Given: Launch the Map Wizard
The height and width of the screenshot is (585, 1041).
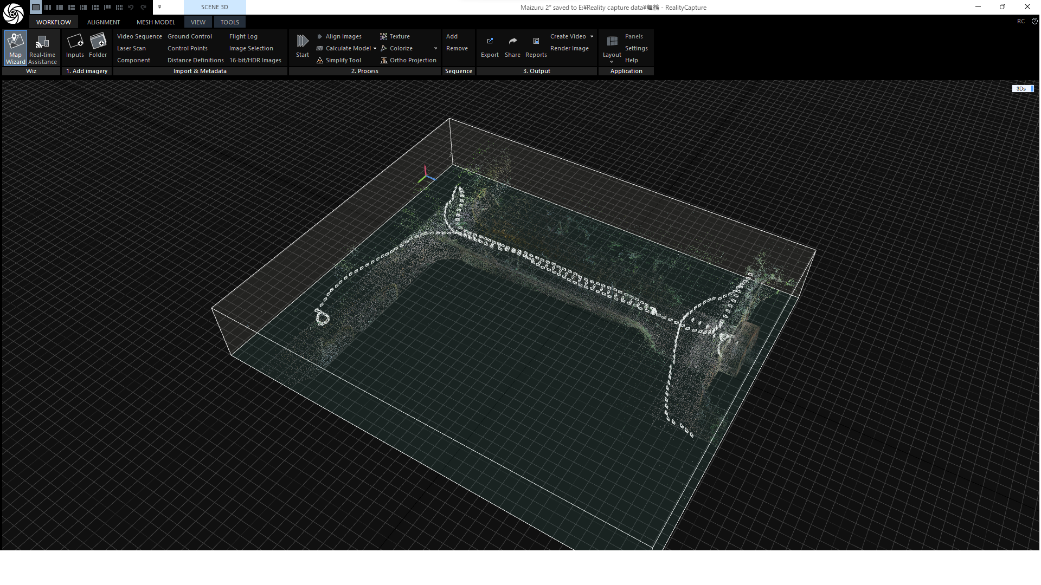Looking at the screenshot, I should (16, 48).
